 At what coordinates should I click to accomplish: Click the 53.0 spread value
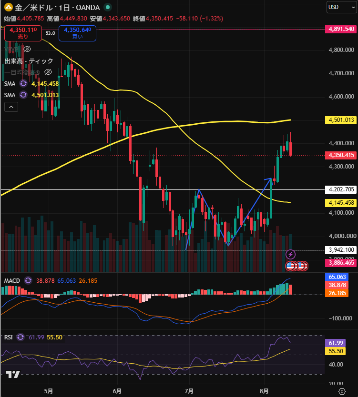(50, 33)
